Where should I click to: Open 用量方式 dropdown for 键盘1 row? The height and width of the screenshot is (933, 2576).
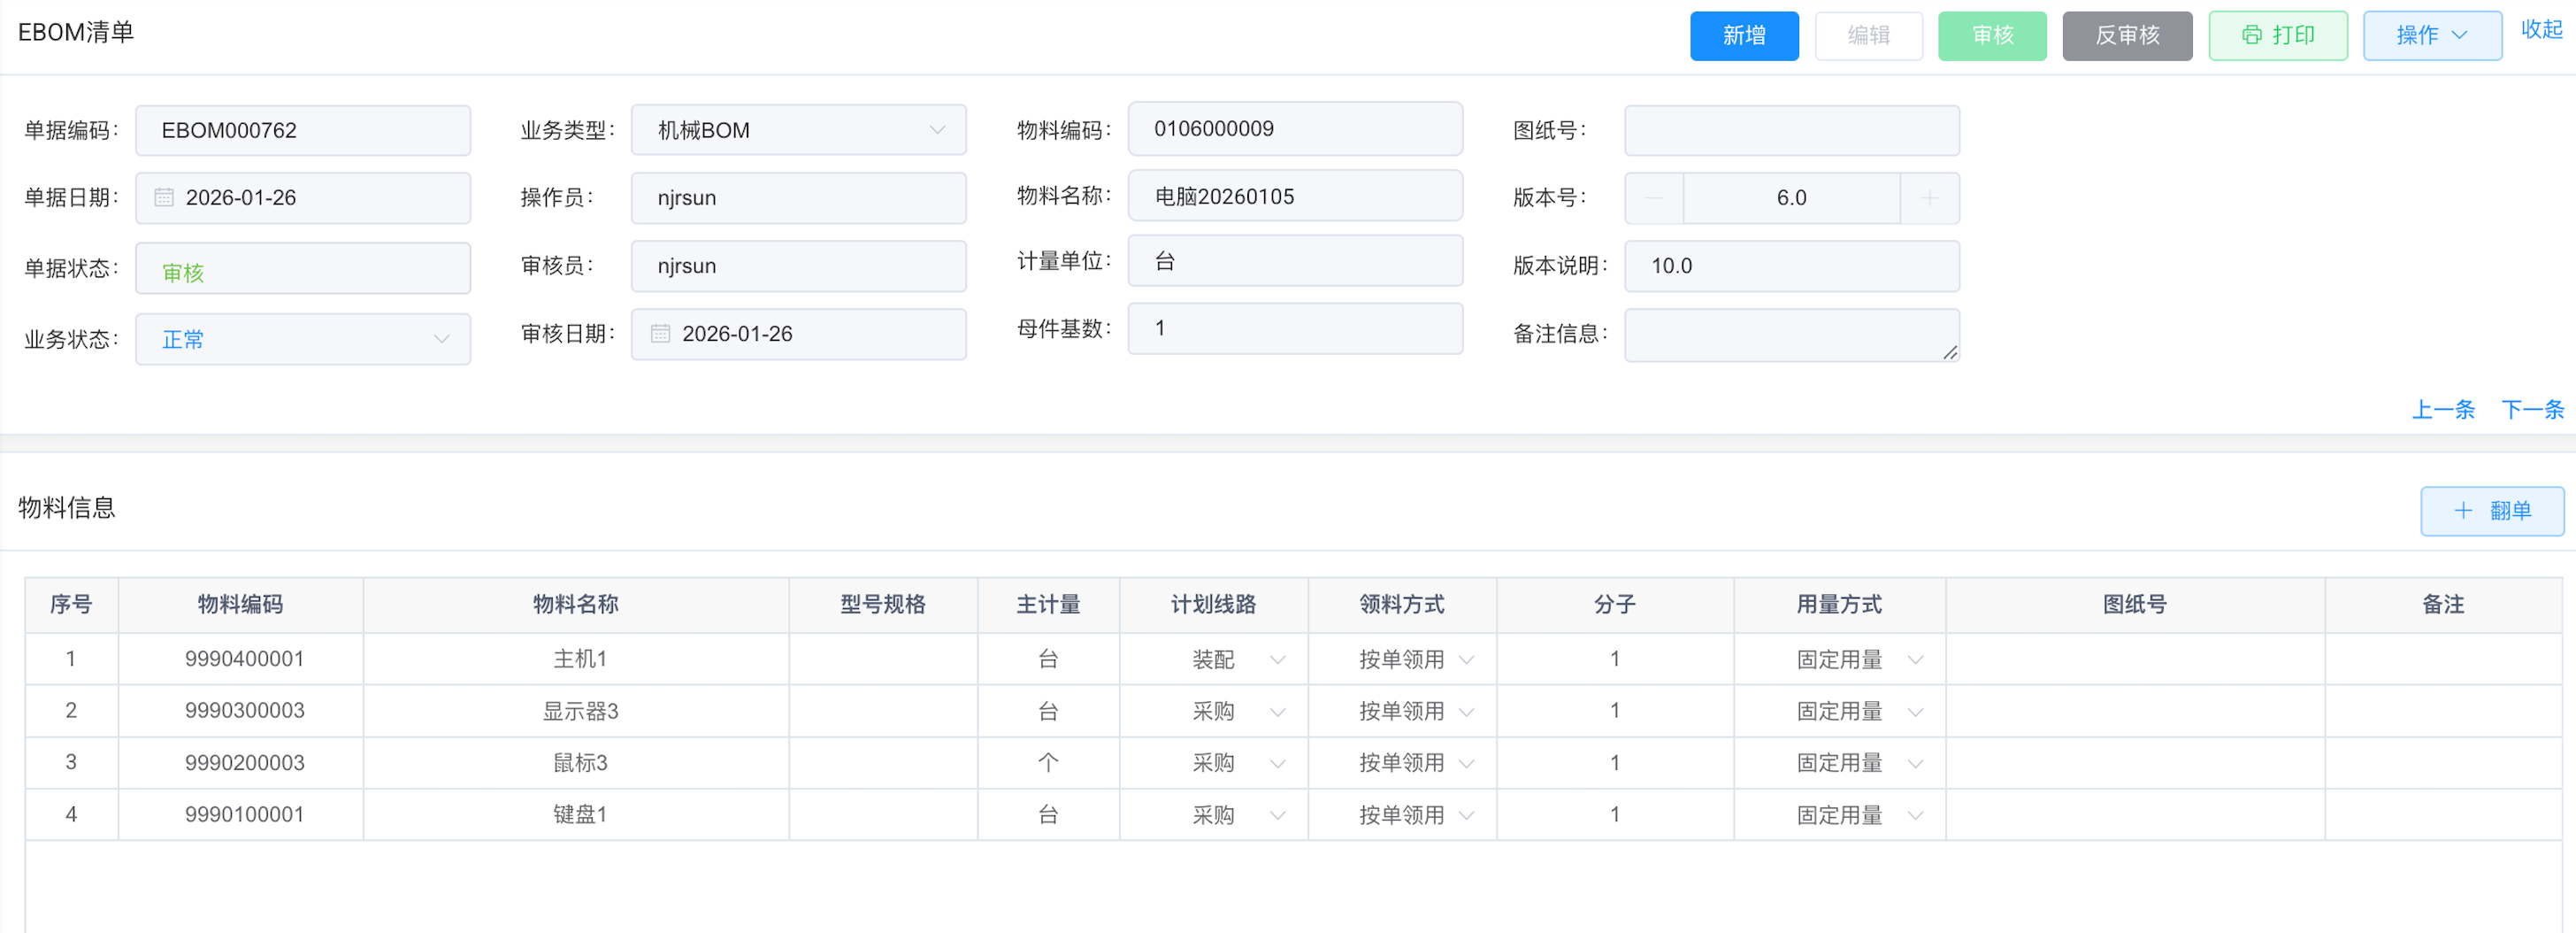1915,815
